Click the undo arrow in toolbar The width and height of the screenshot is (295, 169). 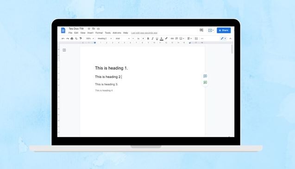(x=63, y=38)
